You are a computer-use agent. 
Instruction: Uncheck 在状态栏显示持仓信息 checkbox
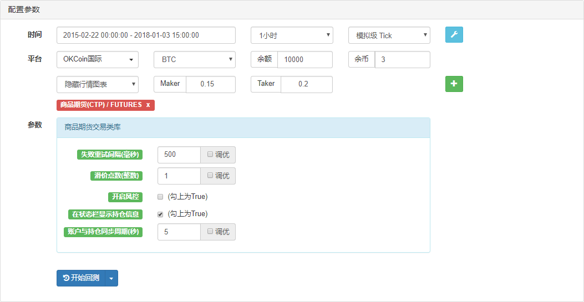point(160,214)
